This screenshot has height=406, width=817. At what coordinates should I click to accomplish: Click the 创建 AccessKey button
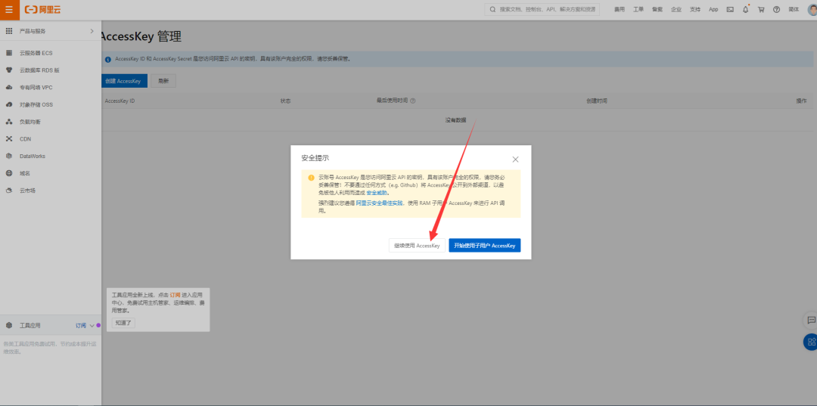point(124,81)
